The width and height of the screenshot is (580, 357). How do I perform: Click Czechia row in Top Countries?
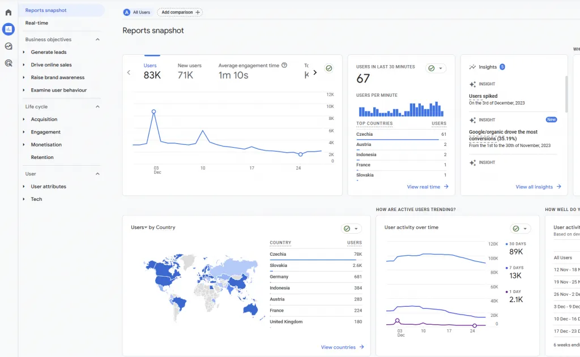401,135
